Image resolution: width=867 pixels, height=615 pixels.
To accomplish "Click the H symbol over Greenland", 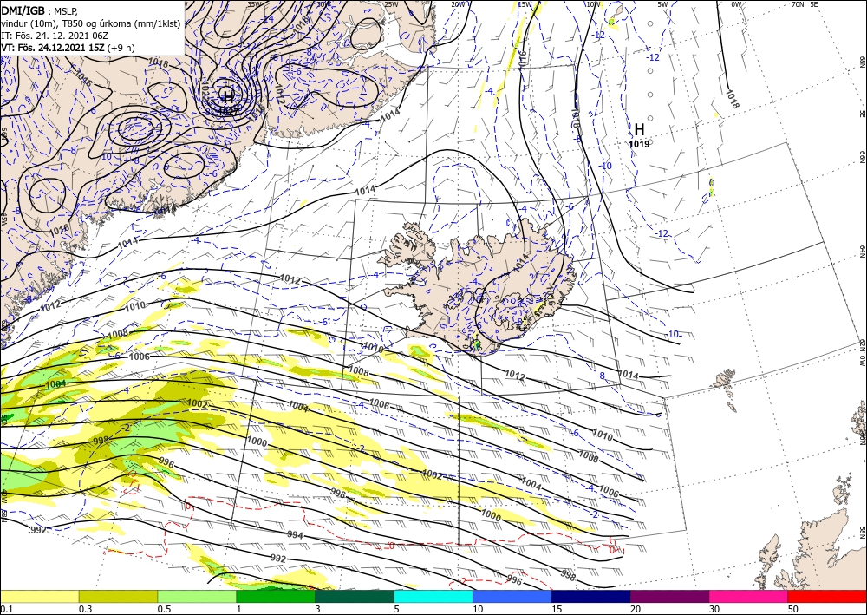I will [x=227, y=98].
